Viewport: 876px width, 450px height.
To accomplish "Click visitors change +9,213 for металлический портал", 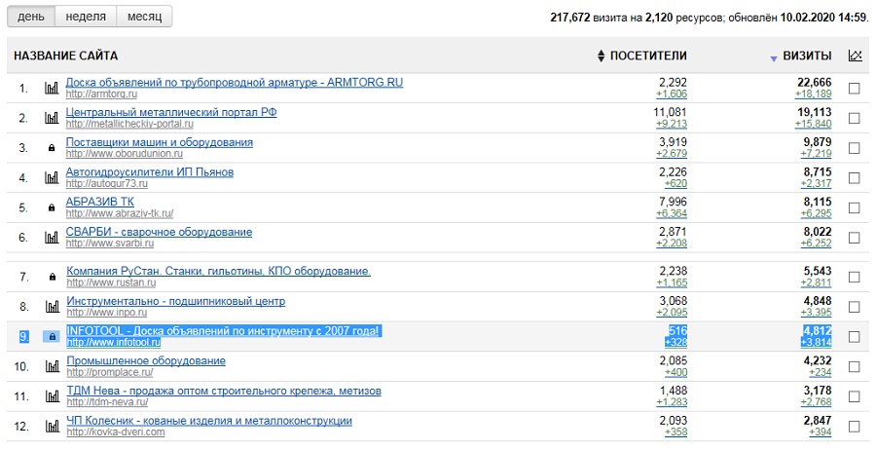I will click(672, 124).
